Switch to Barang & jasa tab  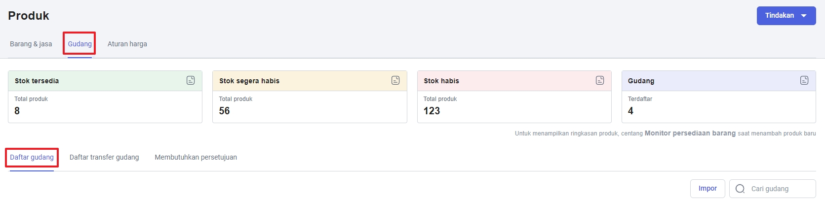tap(31, 44)
